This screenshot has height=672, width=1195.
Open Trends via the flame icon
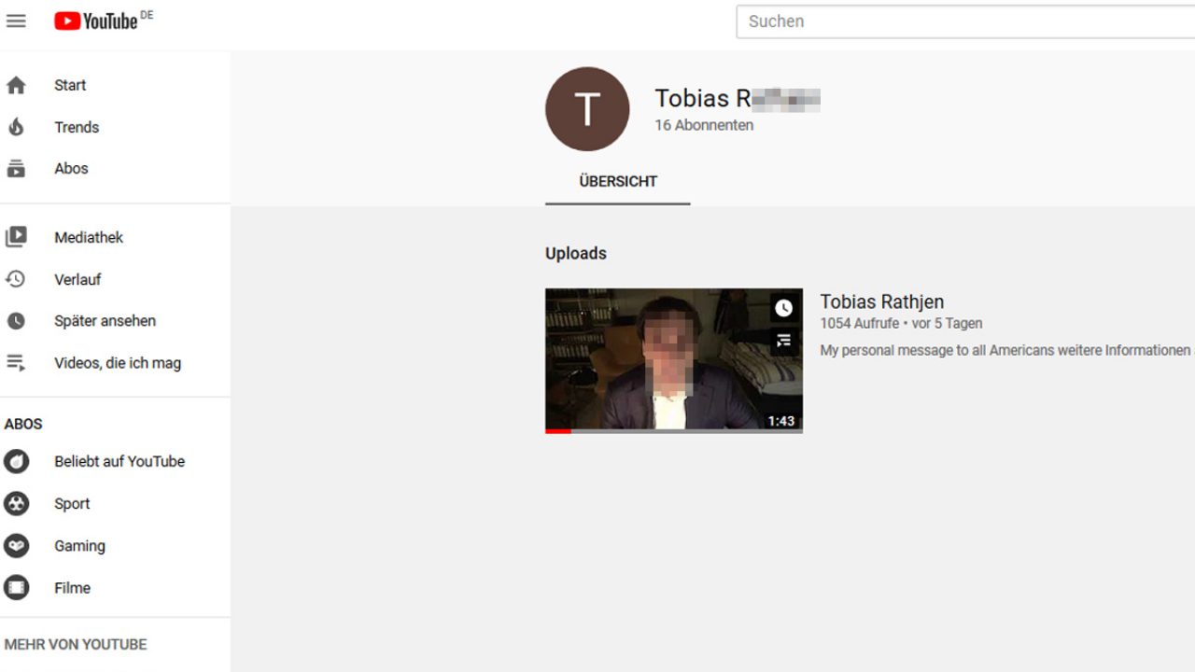16,127
